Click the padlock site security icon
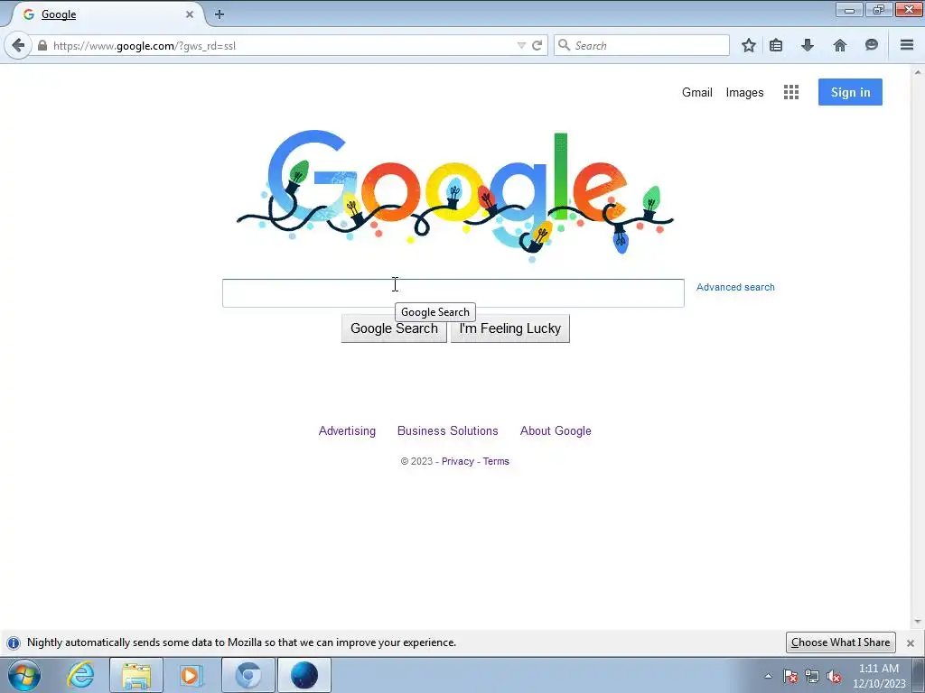925x693 pixels. tap(42, 45)
